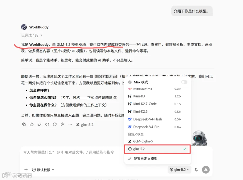Screen dimensions: 243x180
Task: Play the reply aloud with the speaker icon
Action: coord(47,124)
